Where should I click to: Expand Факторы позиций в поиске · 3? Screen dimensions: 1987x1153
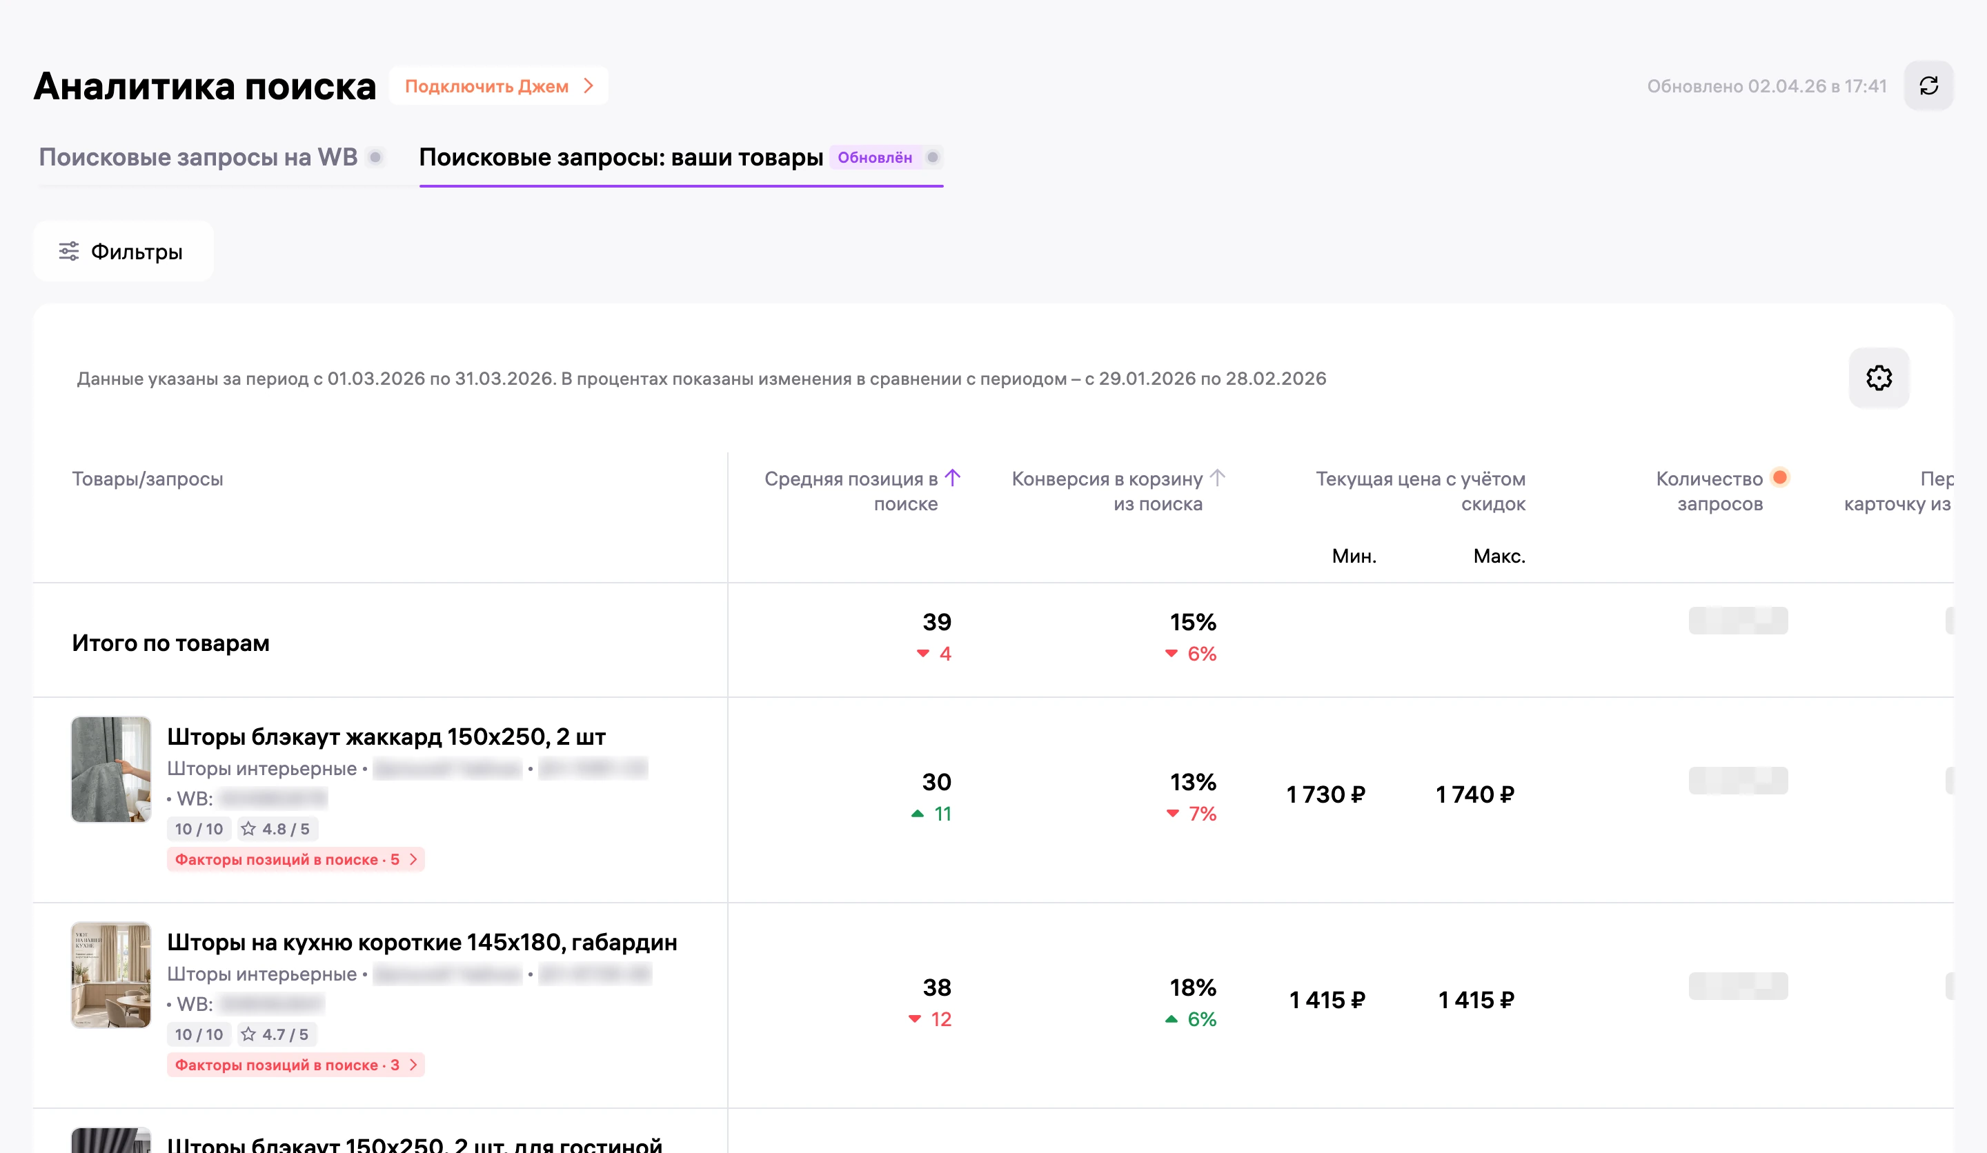(x=296, y=1065)
